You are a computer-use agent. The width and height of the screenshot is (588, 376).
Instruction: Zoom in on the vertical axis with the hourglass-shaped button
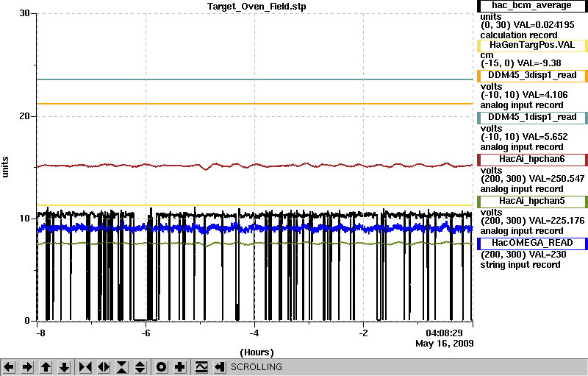point(122,367)
